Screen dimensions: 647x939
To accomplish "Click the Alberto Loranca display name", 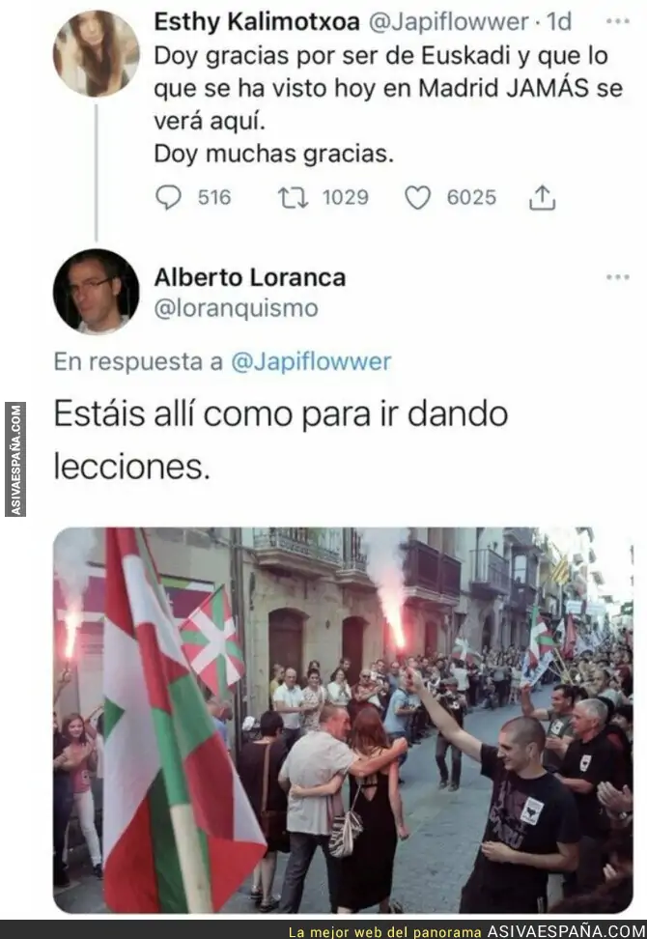I will (249, 277).
